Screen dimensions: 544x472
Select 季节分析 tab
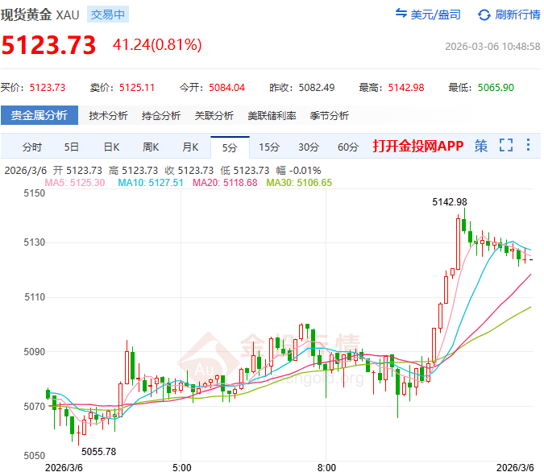point(330,115)
